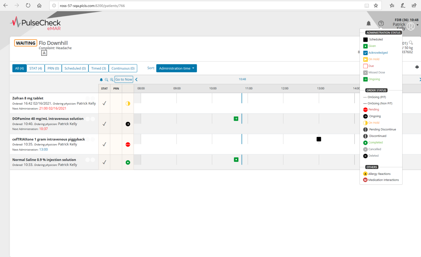Click the Ongoing marker on the DOPamine timeline
Viewport: 421px width, 257px height.
pyautogui.click(x=236, y=118)
